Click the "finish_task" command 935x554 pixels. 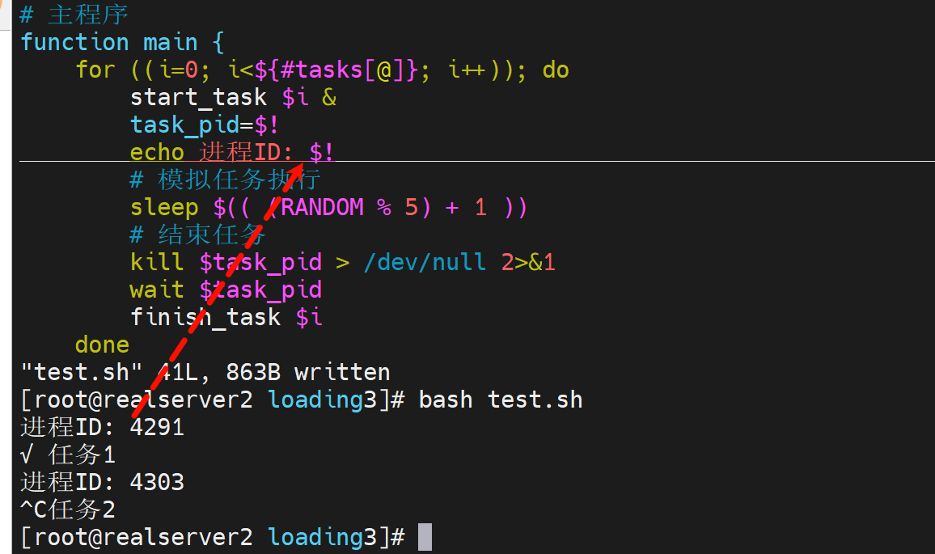[205, 317]
